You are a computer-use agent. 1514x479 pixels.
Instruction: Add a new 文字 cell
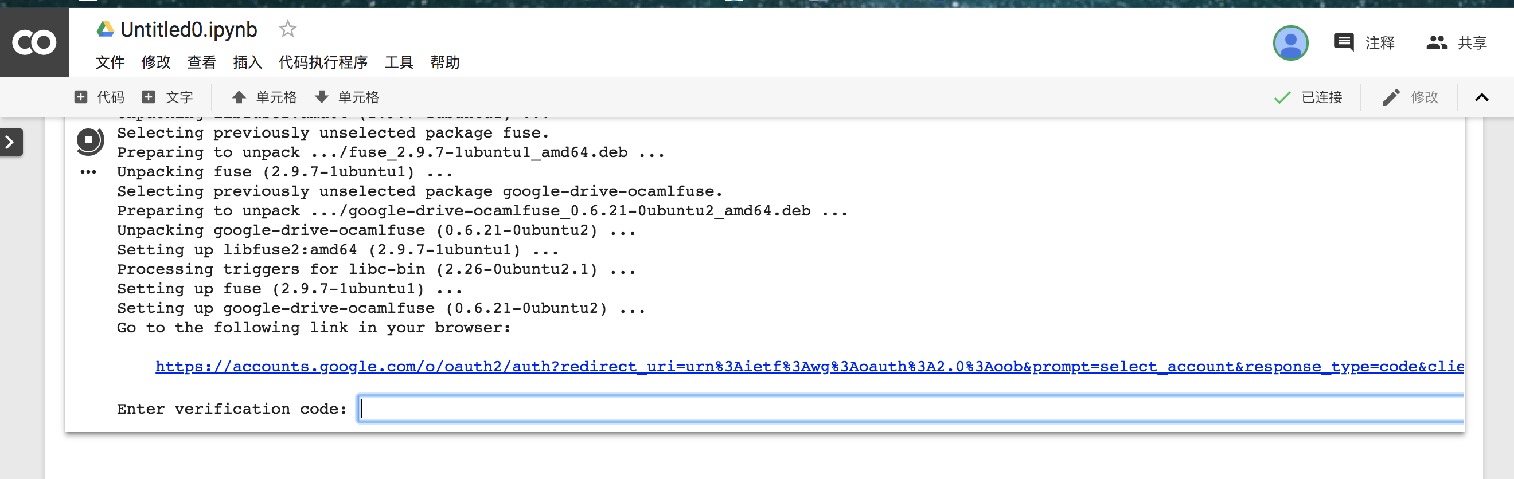[x=167, y=97]
